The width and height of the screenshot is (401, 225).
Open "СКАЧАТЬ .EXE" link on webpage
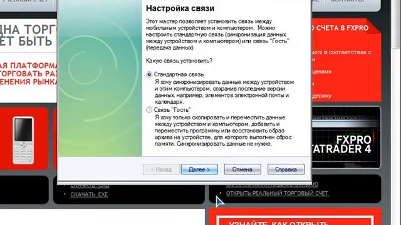pos(89,194)
